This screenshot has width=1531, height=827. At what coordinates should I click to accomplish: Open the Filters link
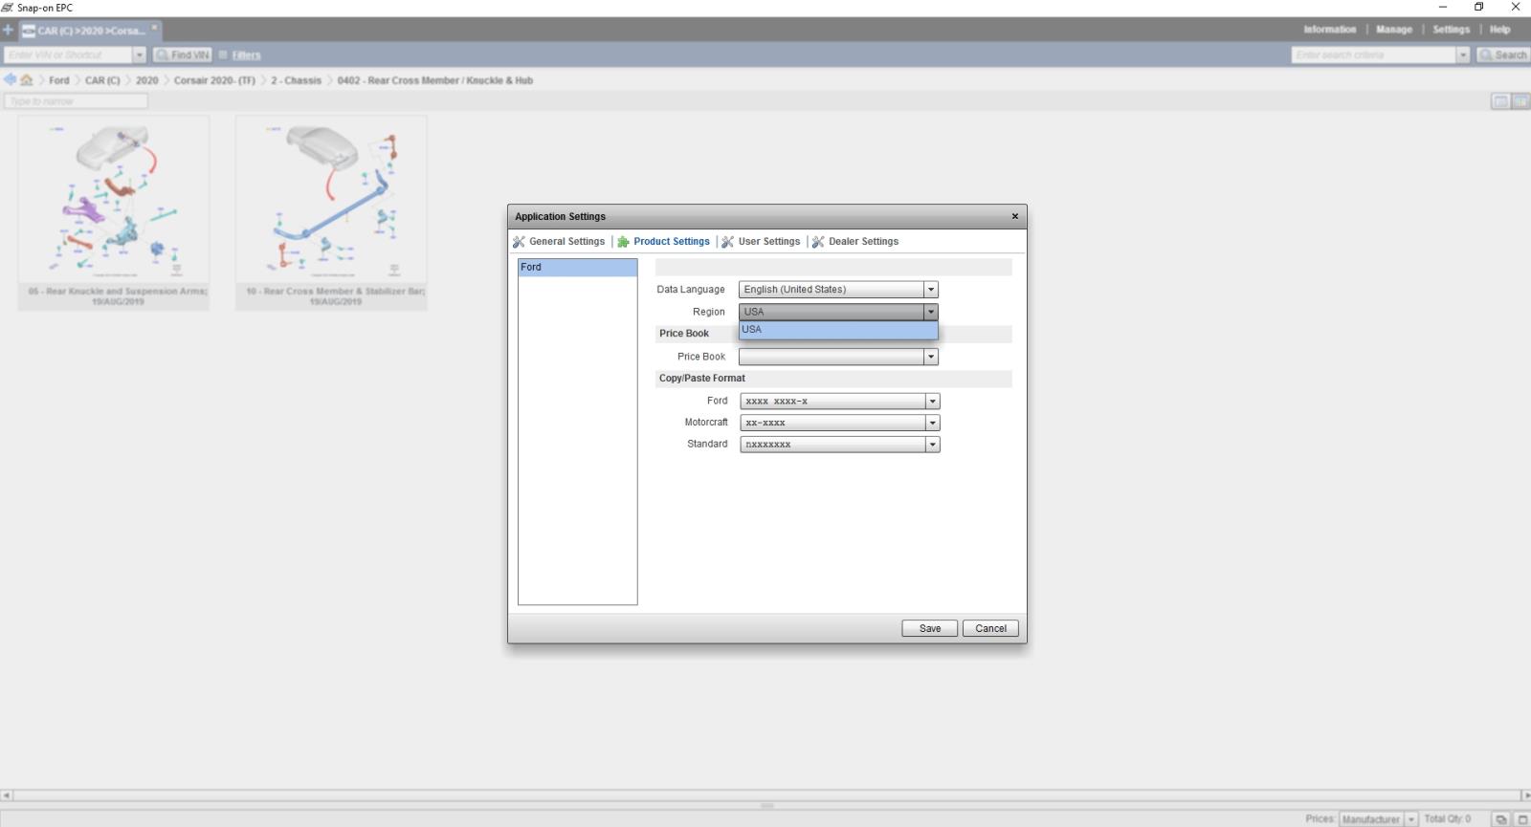[x=246, y=55]
